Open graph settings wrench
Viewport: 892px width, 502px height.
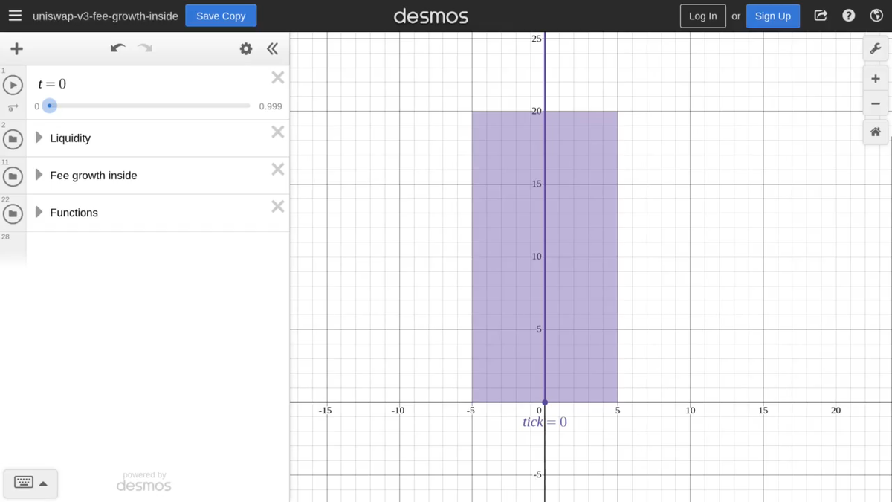pyautogui.click(x=875, y=49)
